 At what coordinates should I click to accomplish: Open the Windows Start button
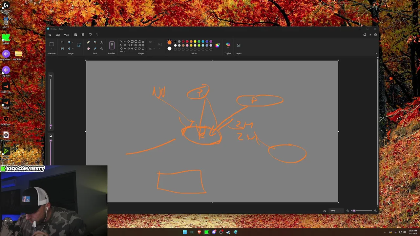pos(185,232)
